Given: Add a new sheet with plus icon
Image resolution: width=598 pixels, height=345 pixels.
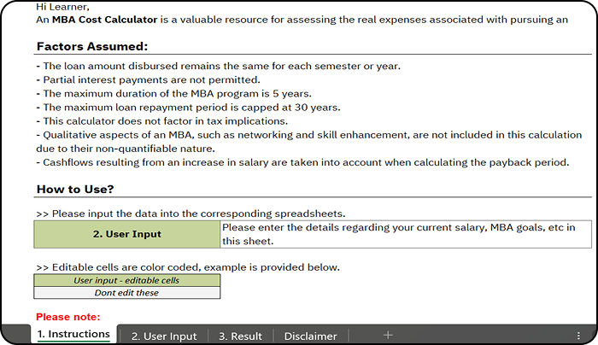Looking at the screenshot, I should coord(388,335).
